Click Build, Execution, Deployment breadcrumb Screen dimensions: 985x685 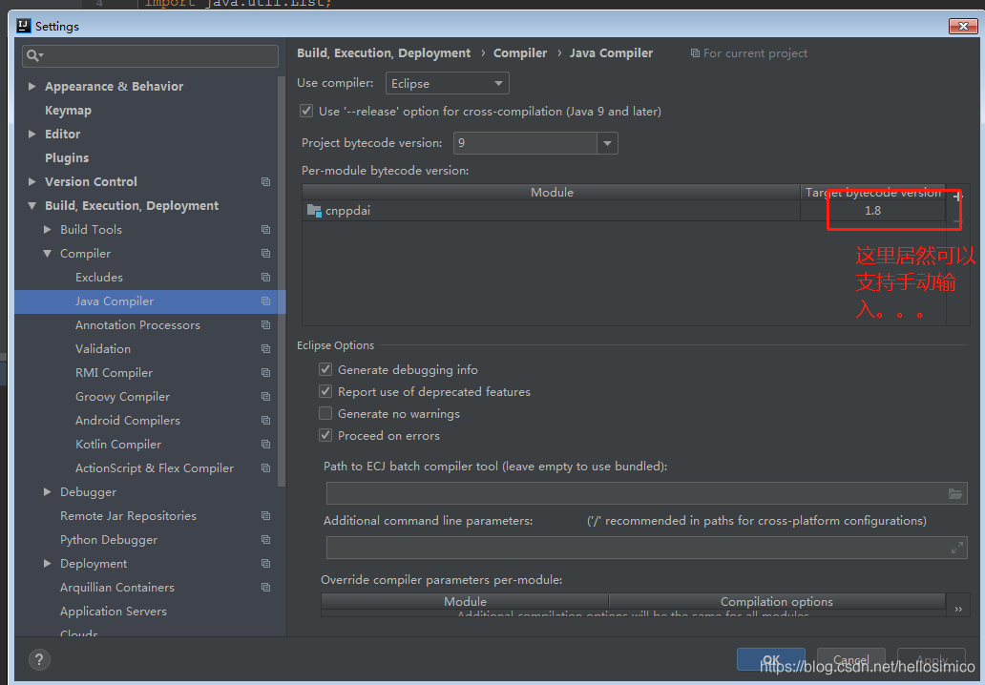click(x=383, y=53)
